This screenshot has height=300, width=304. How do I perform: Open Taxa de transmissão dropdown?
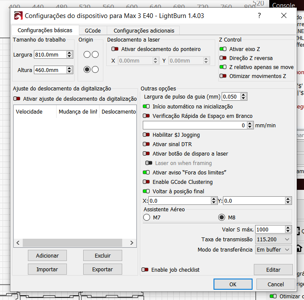(273, 240)
